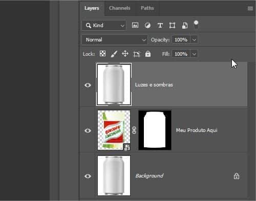Click layer name Luzes e sombras

pos(154,85)
